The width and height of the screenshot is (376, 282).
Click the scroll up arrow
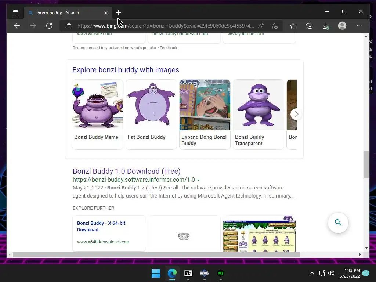(366, 36)
